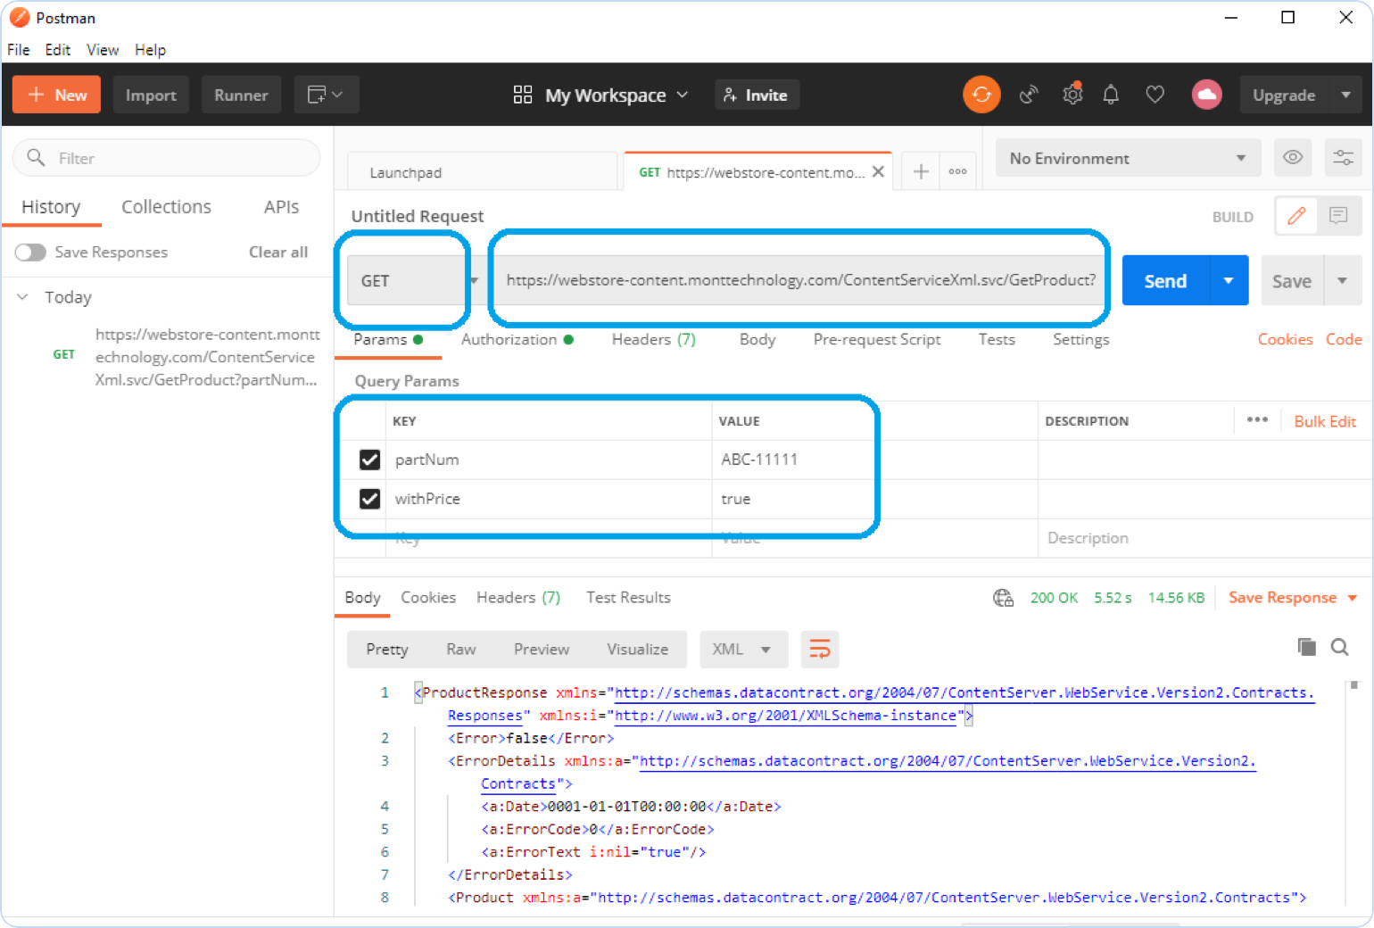1374x928 pixels.
Task: Open notifications bell icon
Action: pyautogui.click(x=1111, y=95)
